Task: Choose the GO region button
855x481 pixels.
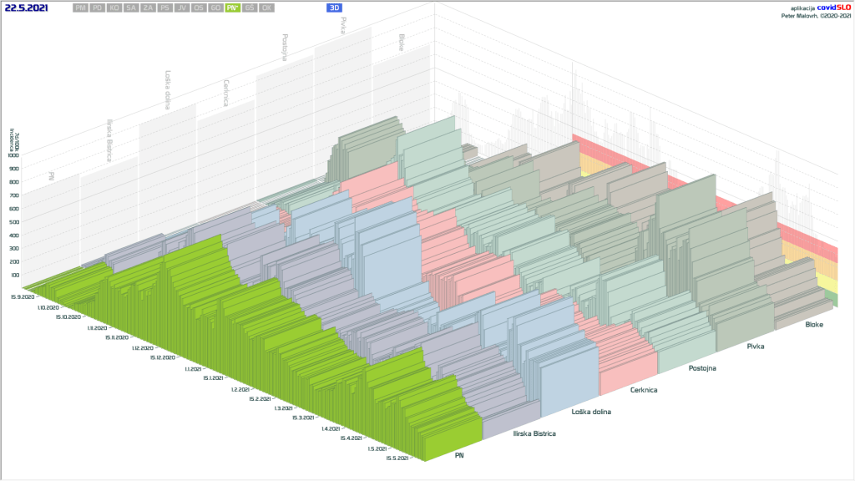Action: point(215,8)
